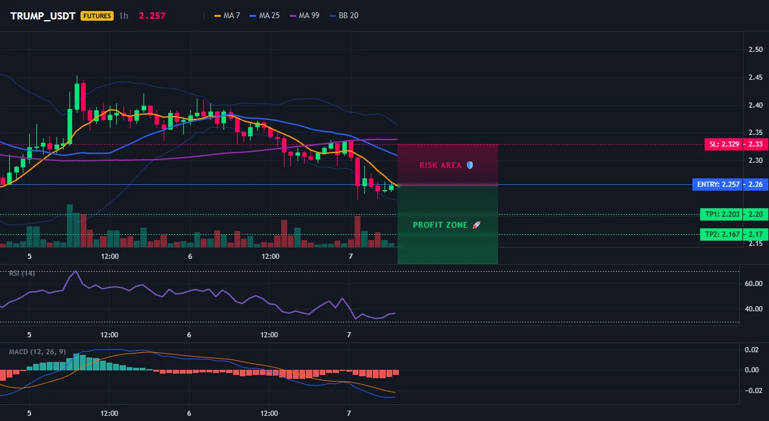Click the PROFIT ZONE text
The image size is (769, 421).
[x=440, y=225]
